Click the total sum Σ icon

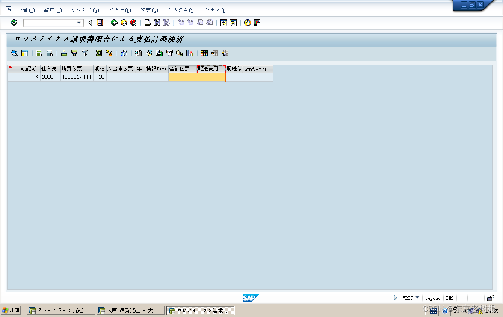click(99, 53)
